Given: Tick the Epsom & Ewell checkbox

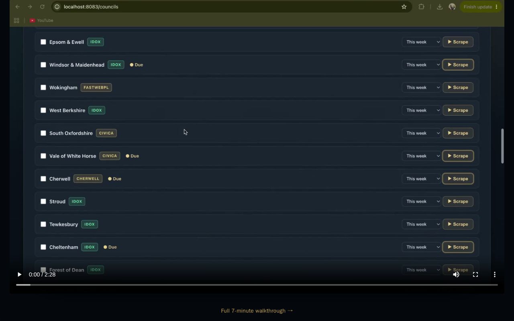Looking at the screenshot, I should [43, 42].
